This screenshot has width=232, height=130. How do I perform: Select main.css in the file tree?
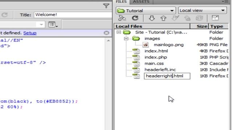pyautogui.click(x=154, y=64)
